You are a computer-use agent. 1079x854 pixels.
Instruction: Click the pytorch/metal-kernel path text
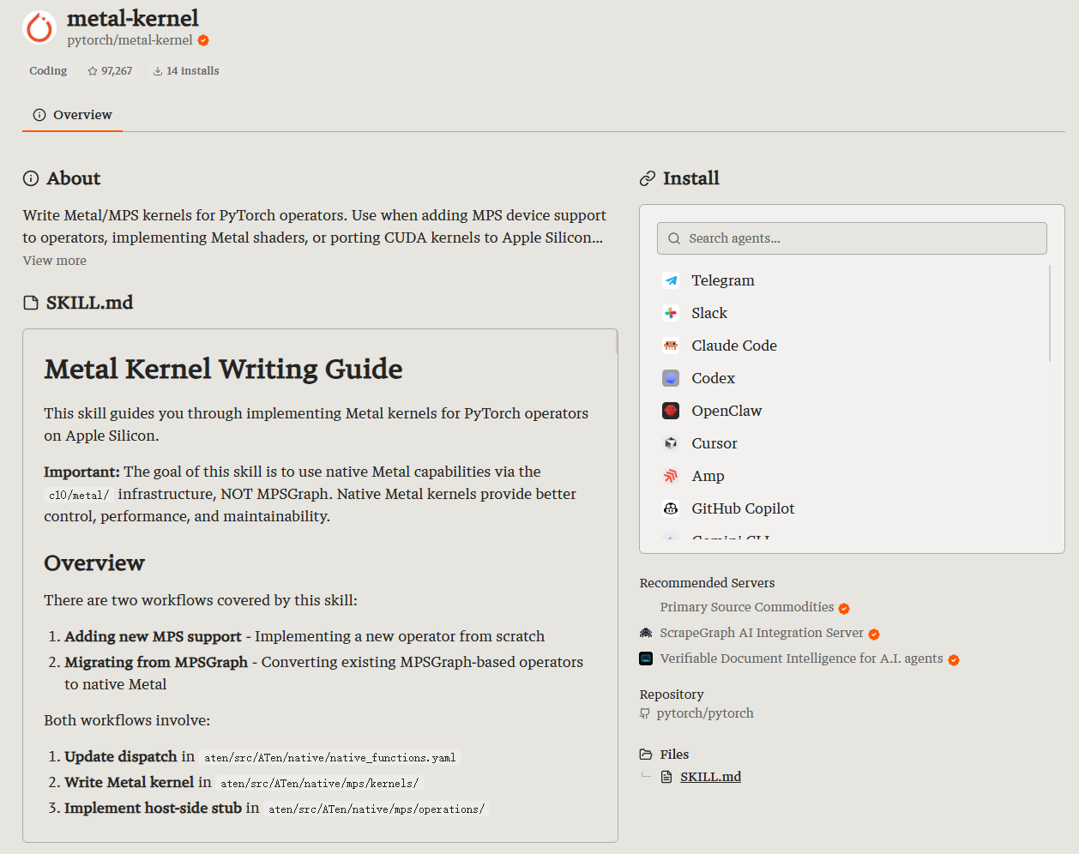130,40
